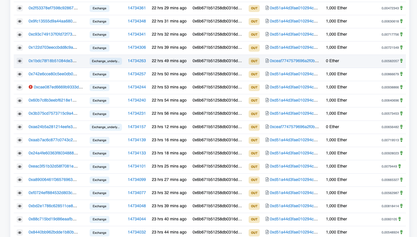Image resolution: width=417 pixels, height=237 pixels.
Task: Open block number 14734341
Action: point(137,34)
